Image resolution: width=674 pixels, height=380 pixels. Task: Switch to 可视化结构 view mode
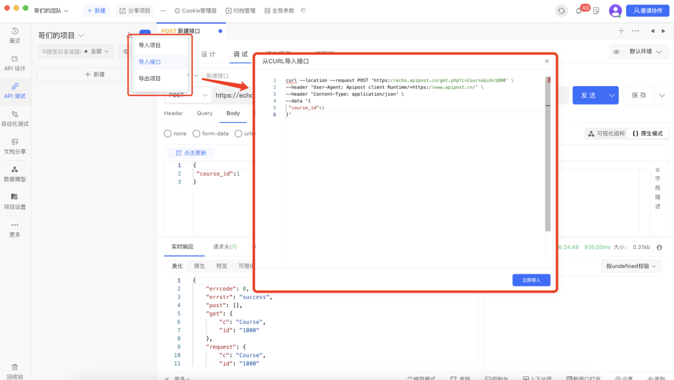click(606, 134)
